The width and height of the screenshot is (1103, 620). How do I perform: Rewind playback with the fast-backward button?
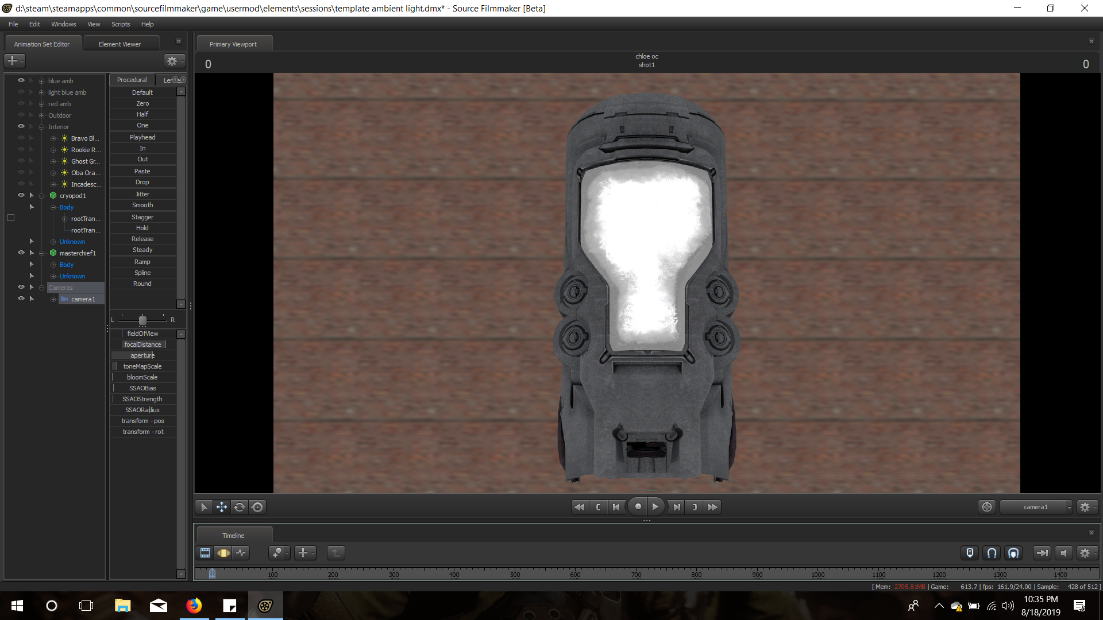coord(580,507)
